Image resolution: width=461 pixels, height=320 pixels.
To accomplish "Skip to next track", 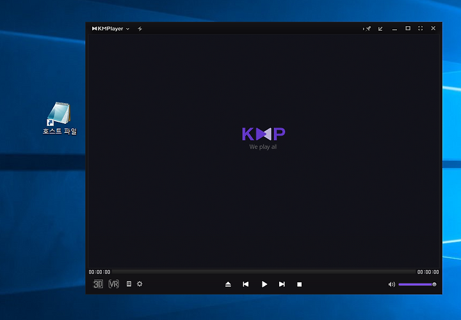I will (x=282, y=284).
